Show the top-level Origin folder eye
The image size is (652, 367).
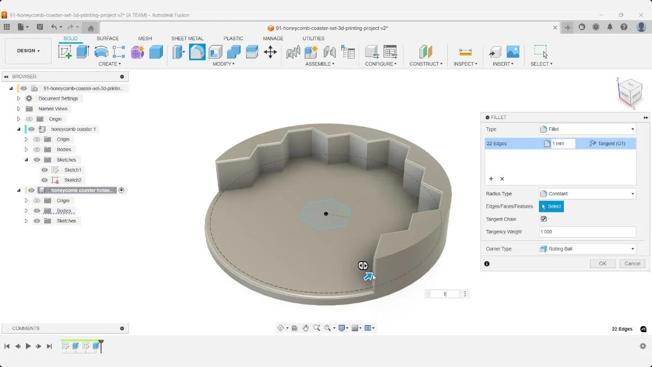[29, 119]
